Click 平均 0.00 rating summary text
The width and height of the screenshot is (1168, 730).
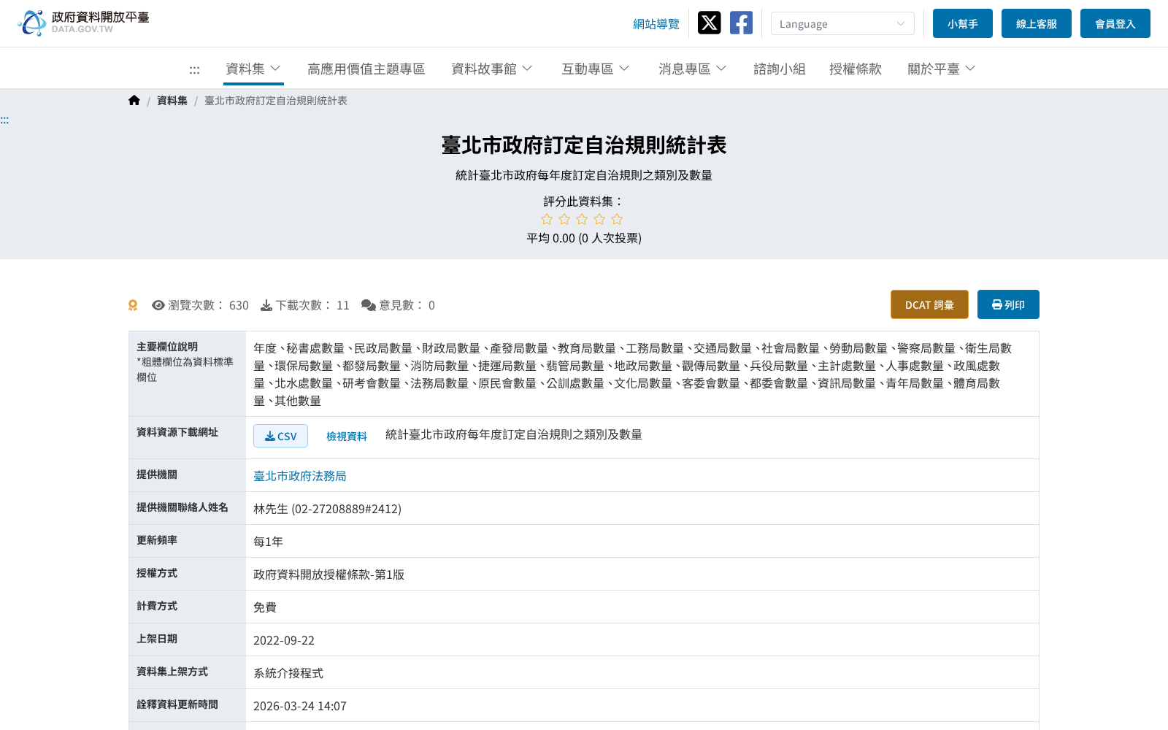[x=584, y=238]
